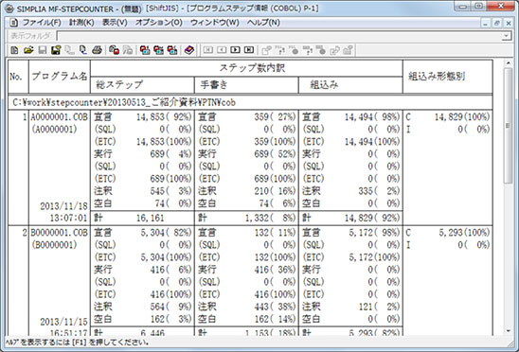The height and width of the screenshot is (352, 519).
Task: Open the ヘルプ(N) menu
Action: coord(263,23)
